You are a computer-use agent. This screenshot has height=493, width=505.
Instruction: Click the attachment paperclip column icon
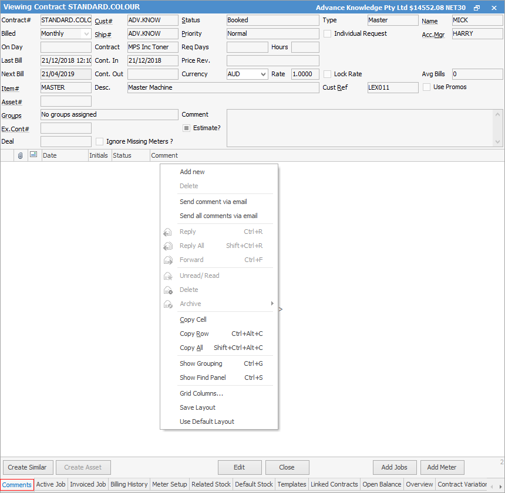tap(20, 155)
